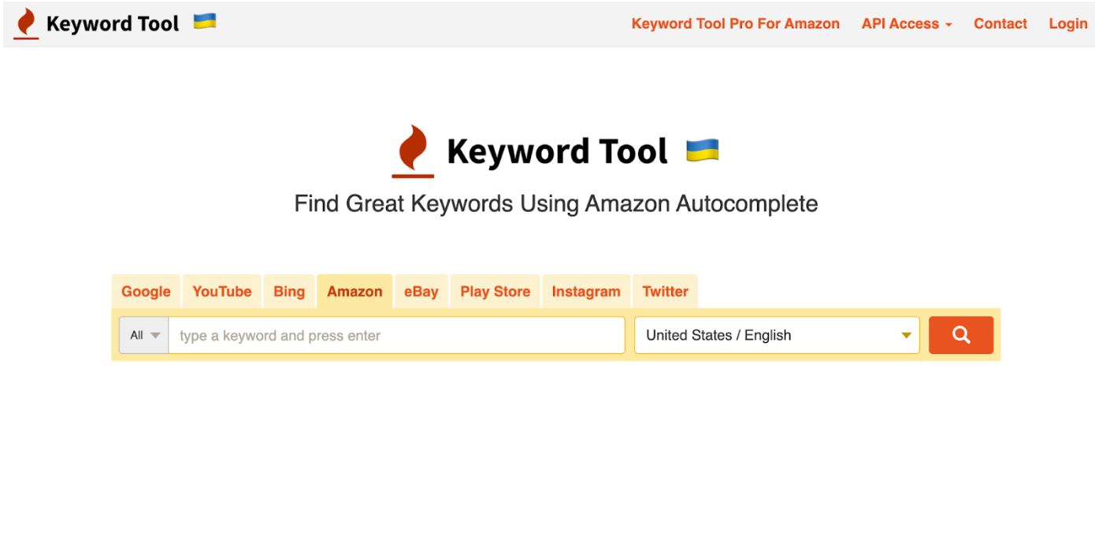Focus the keyword input field
The width and height of the screenshot is (1095, 547).
pos(396,335)
